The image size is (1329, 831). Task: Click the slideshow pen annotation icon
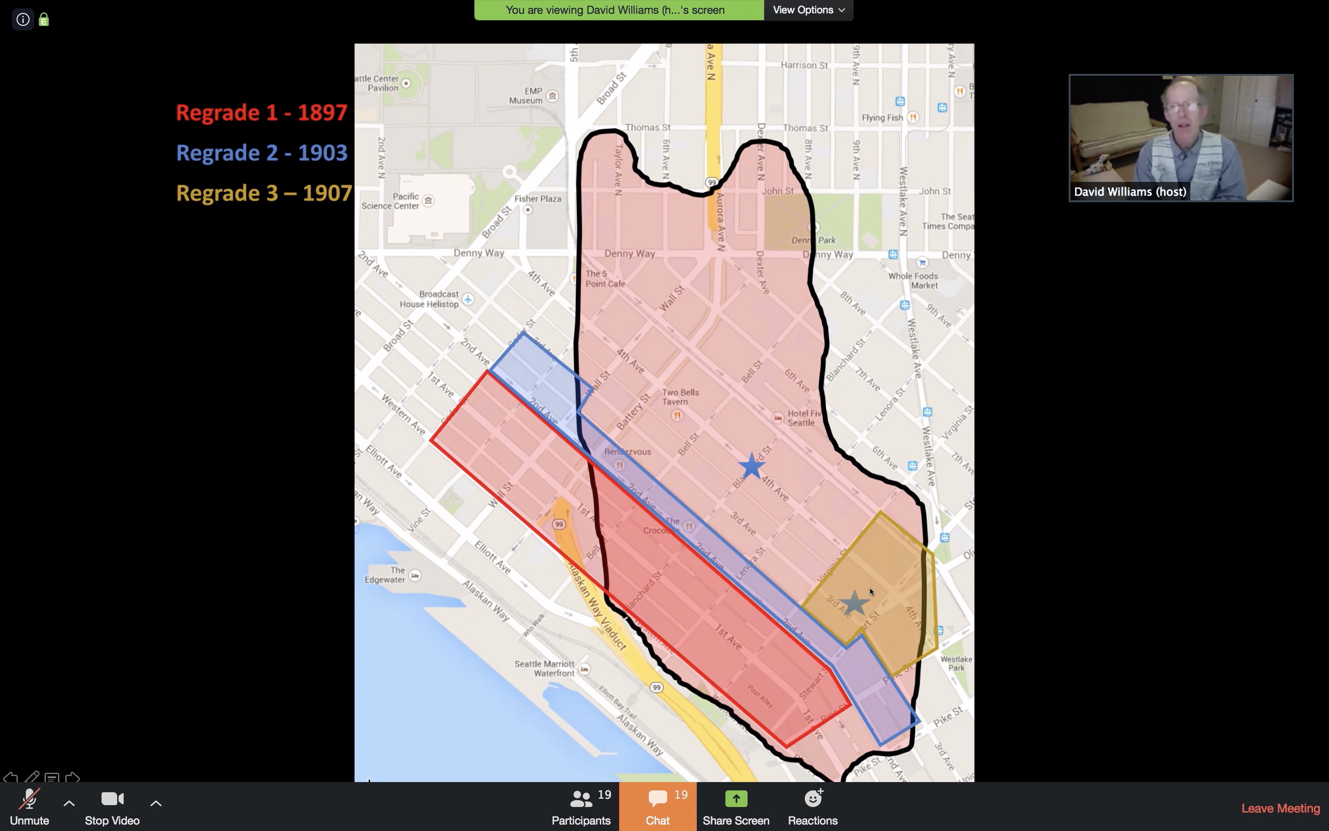coord(31,777)
